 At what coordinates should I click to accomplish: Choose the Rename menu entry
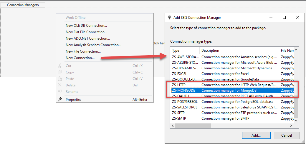click(x=105, y=92)
